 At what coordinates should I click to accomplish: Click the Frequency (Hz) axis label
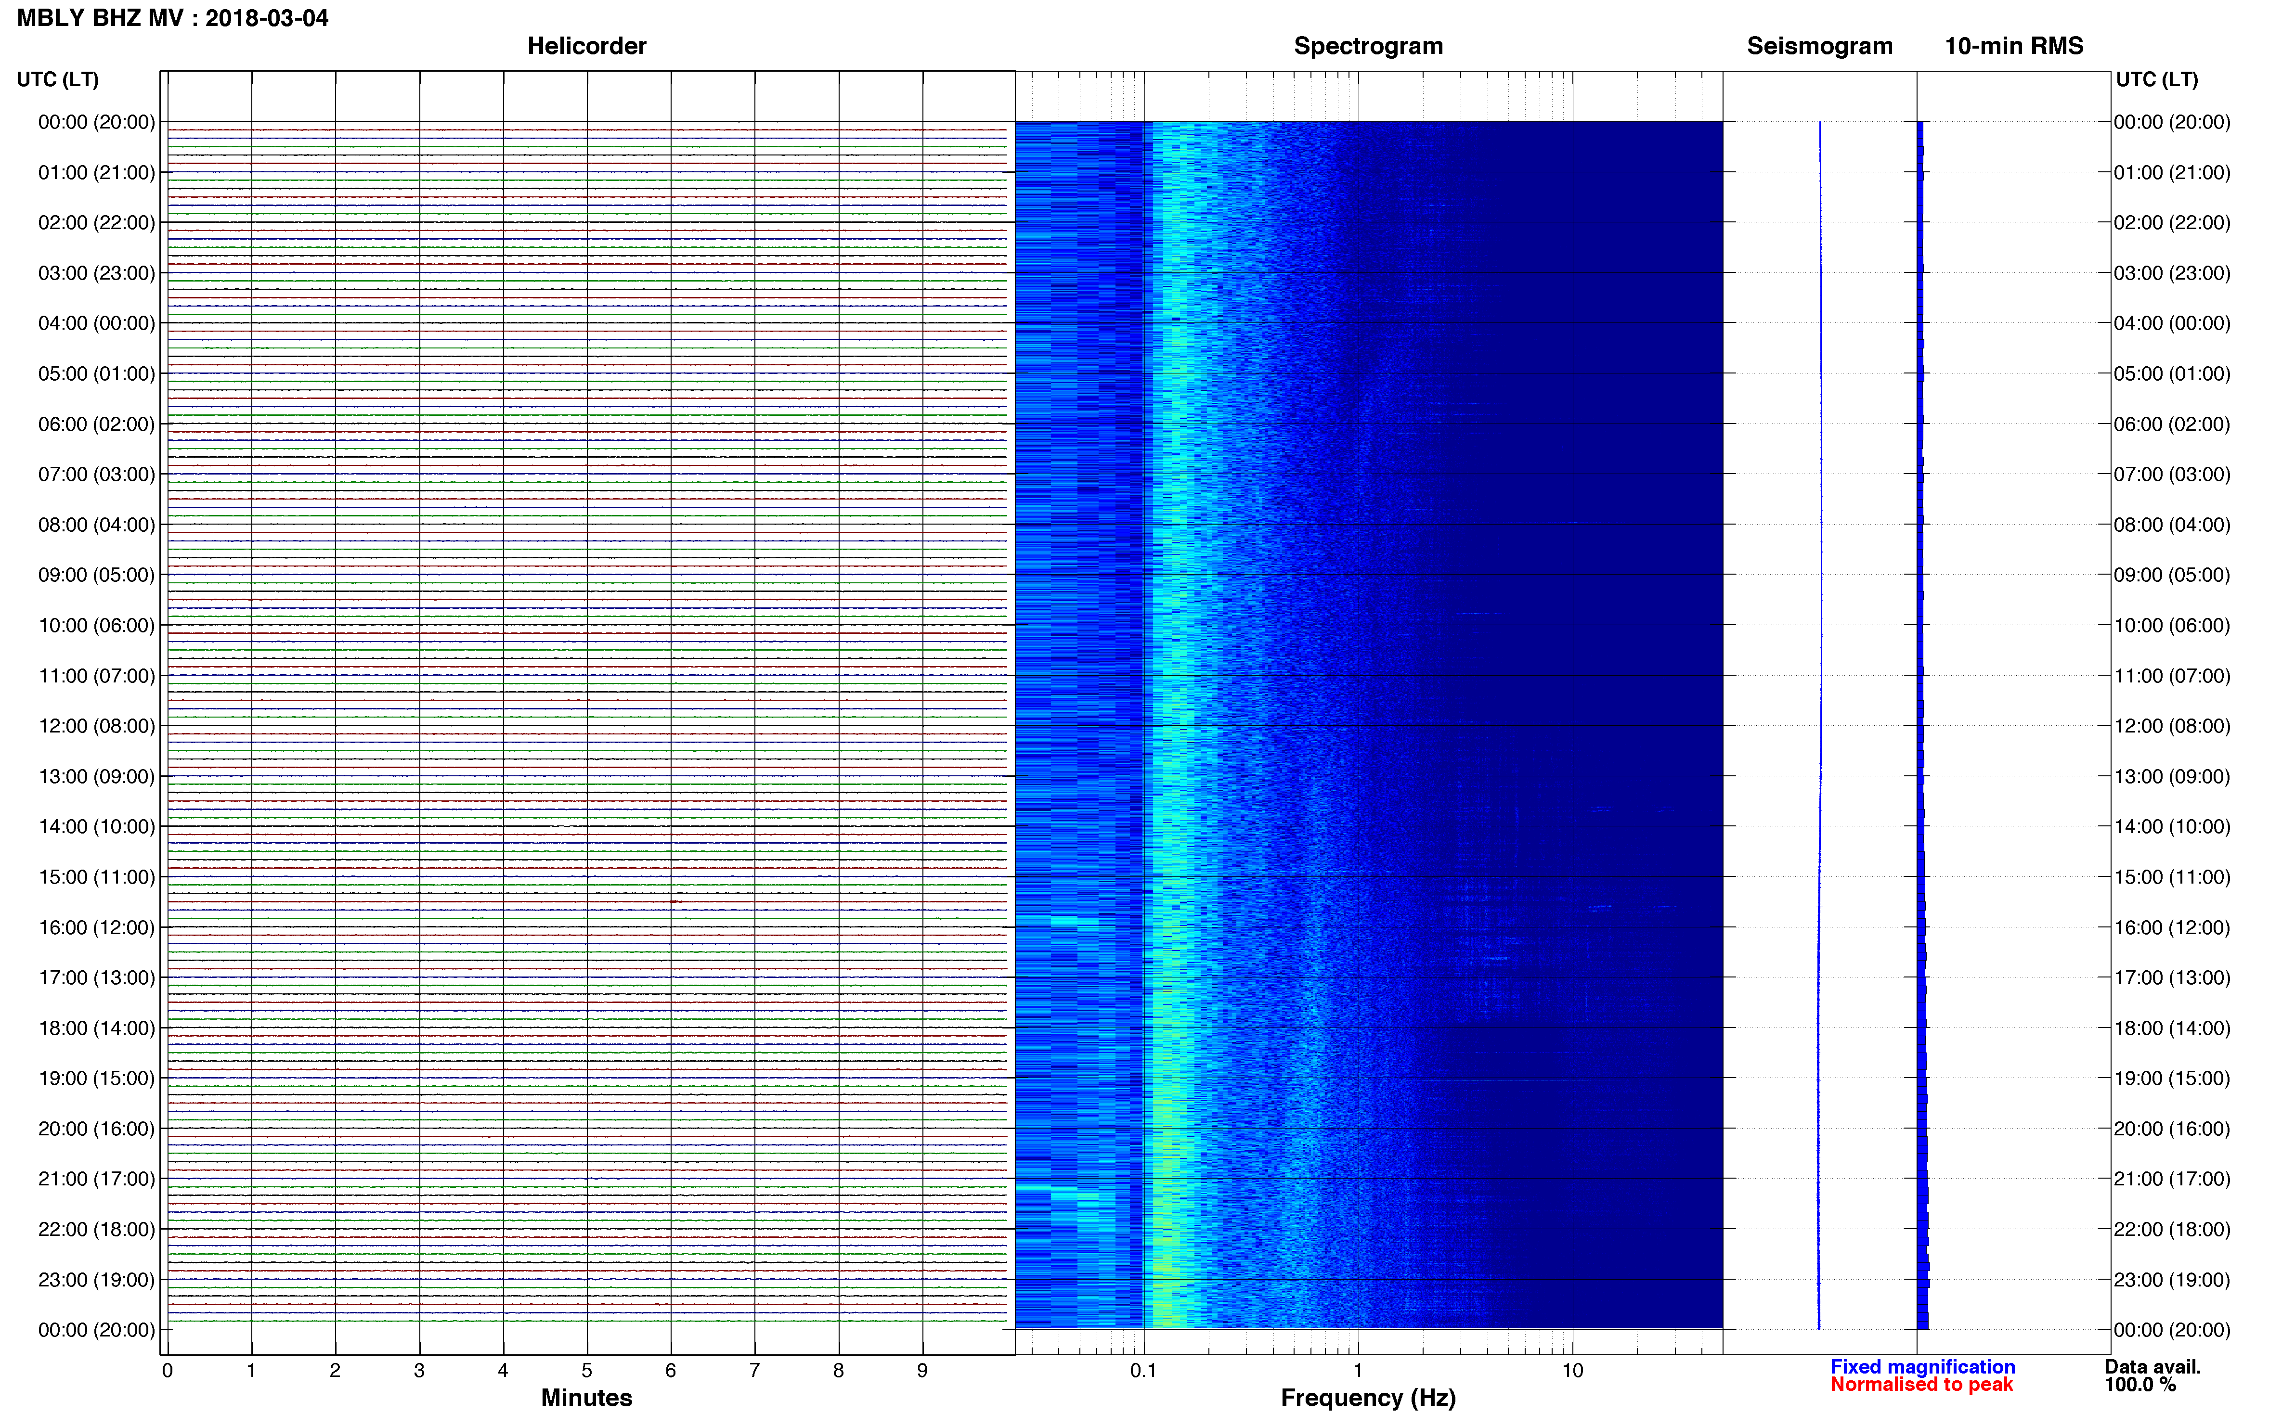1368,1398
